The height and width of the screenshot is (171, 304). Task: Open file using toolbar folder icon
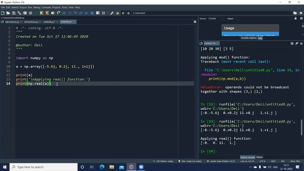8,13
